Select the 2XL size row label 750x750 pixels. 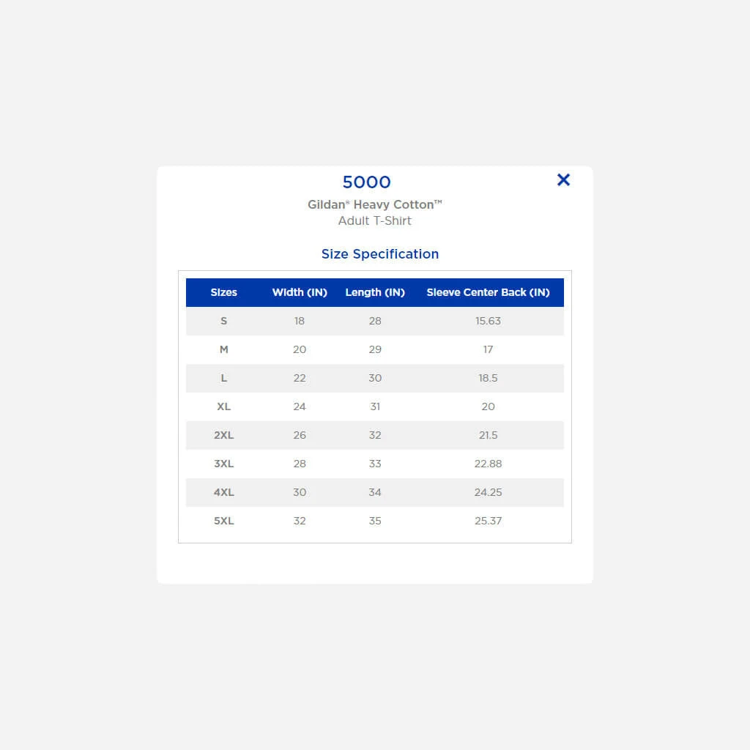223,435
